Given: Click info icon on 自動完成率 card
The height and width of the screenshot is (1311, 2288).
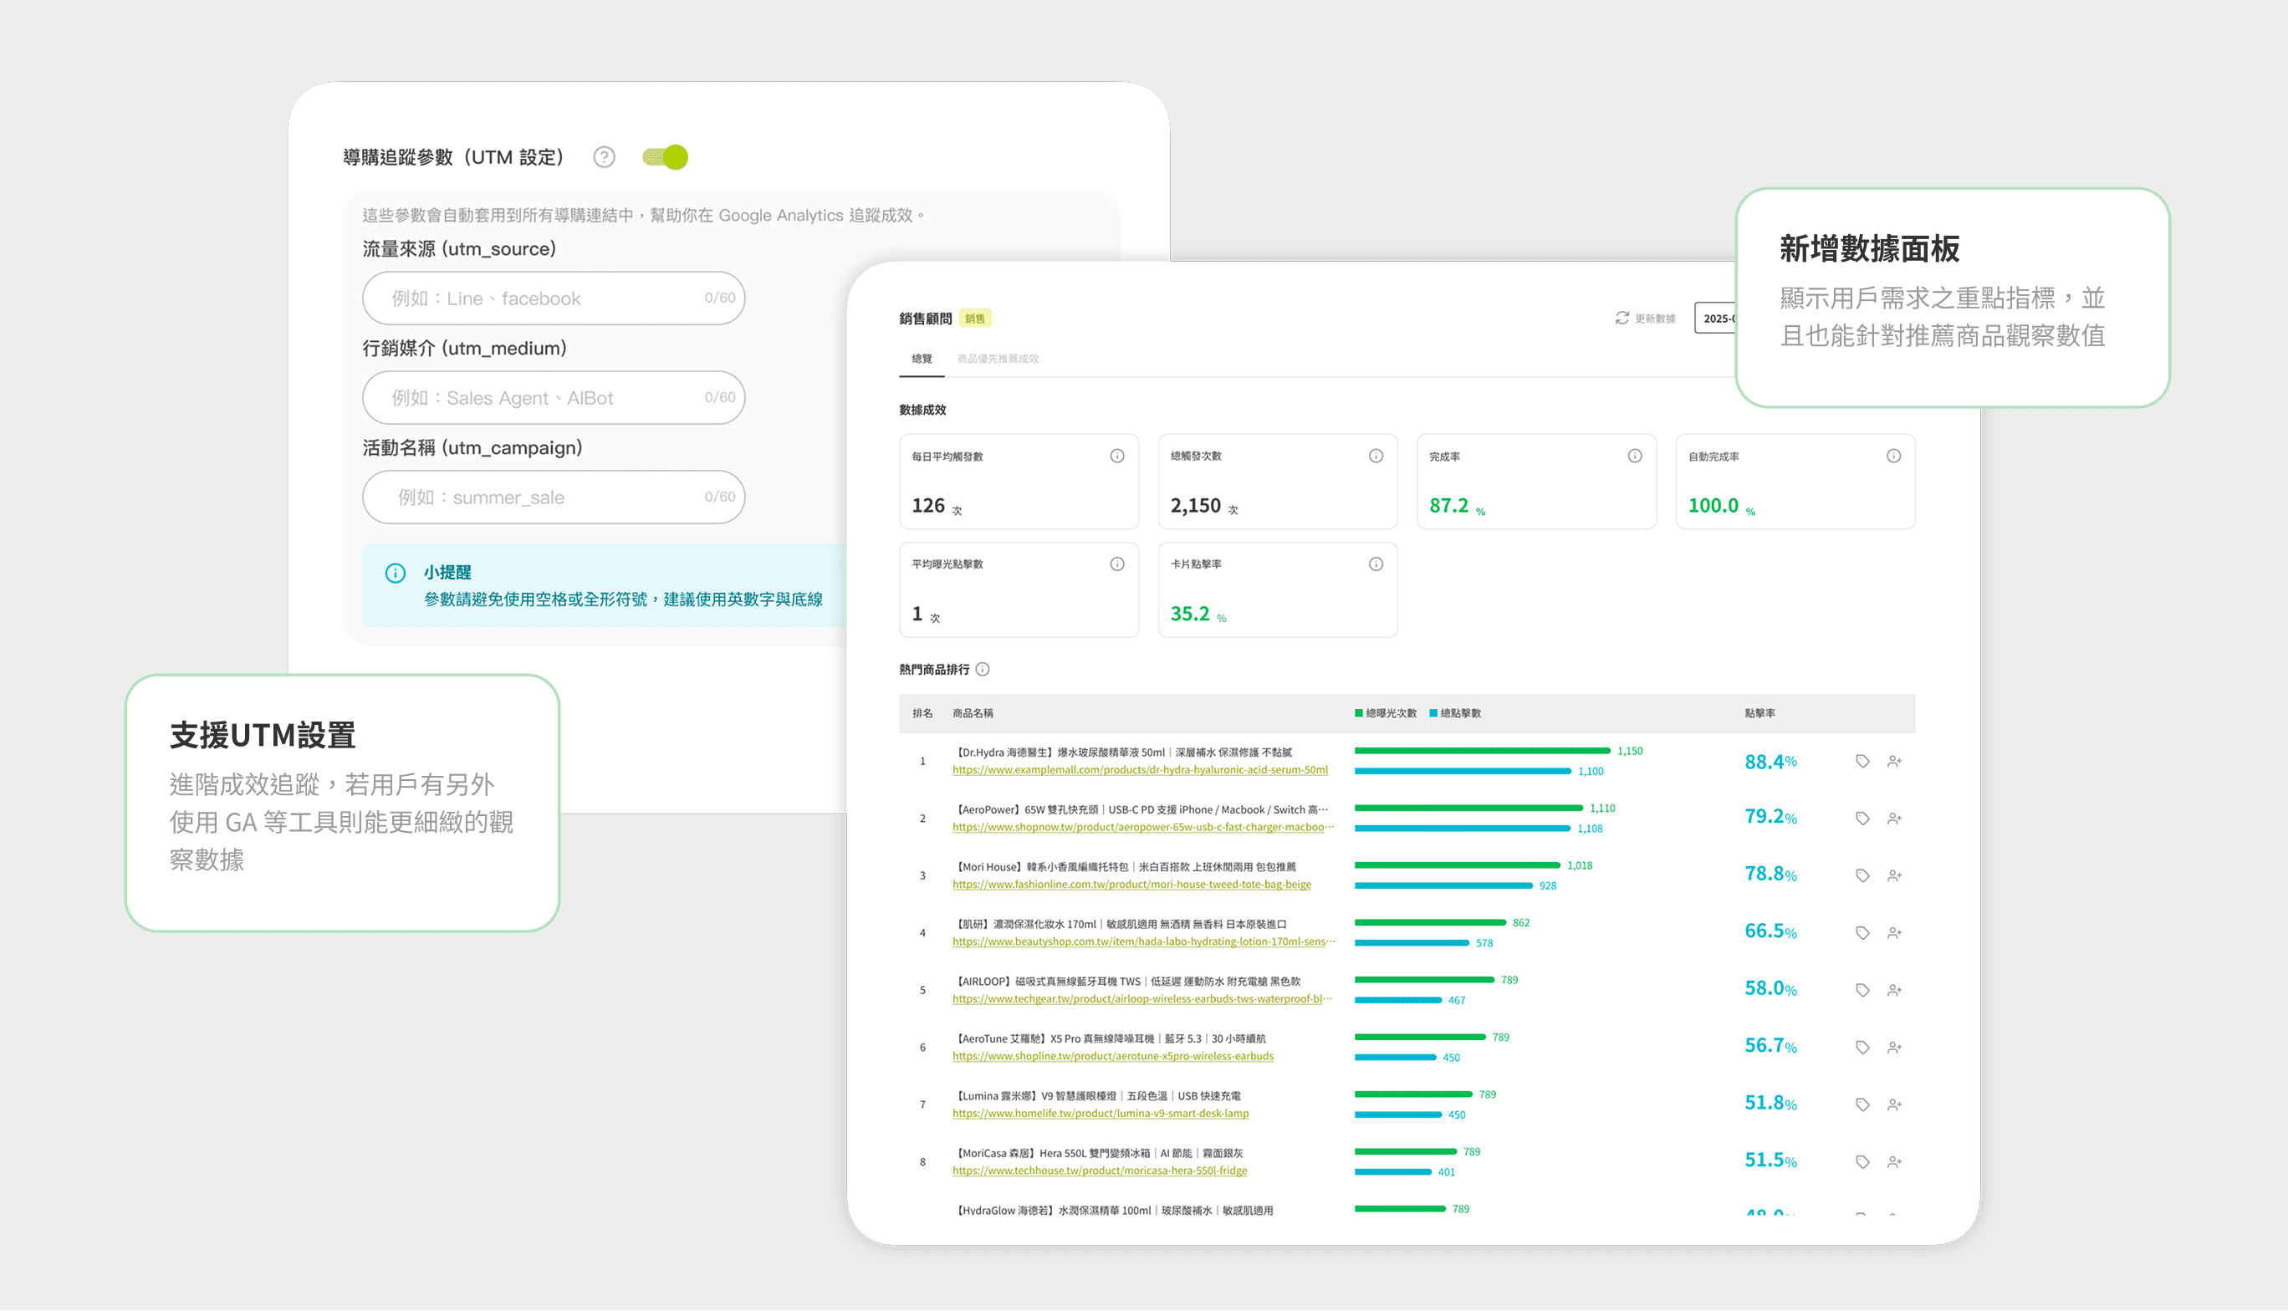Looking at the screenshot, I should [x=1892, y=456].
